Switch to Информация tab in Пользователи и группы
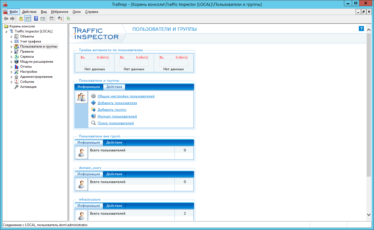 [89, 87]
